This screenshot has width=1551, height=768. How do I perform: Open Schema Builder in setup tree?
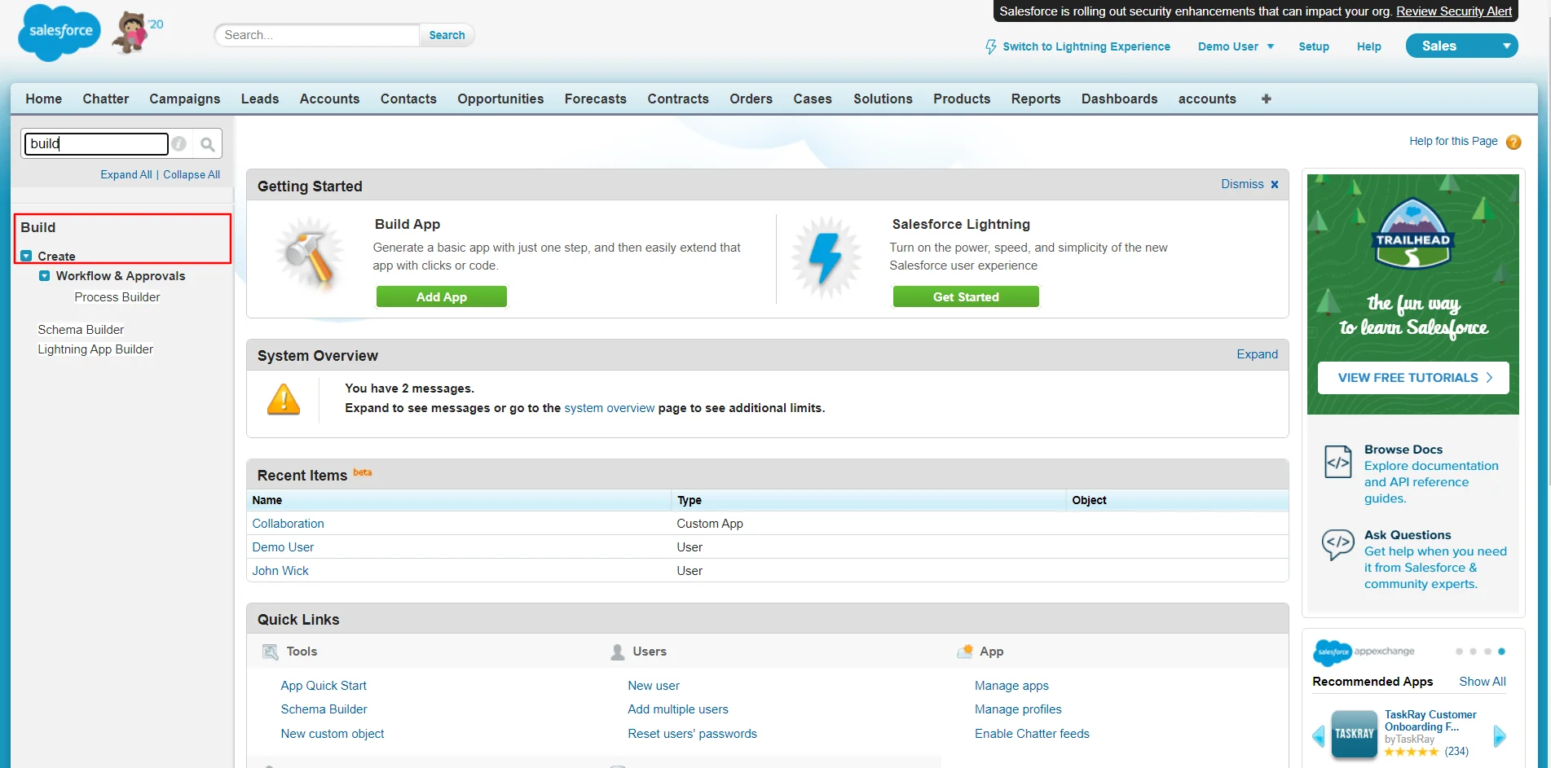81,330
